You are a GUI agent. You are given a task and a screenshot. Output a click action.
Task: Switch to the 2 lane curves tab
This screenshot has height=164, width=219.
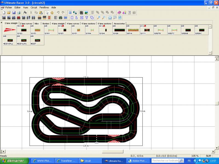click(x=26, y=24)
